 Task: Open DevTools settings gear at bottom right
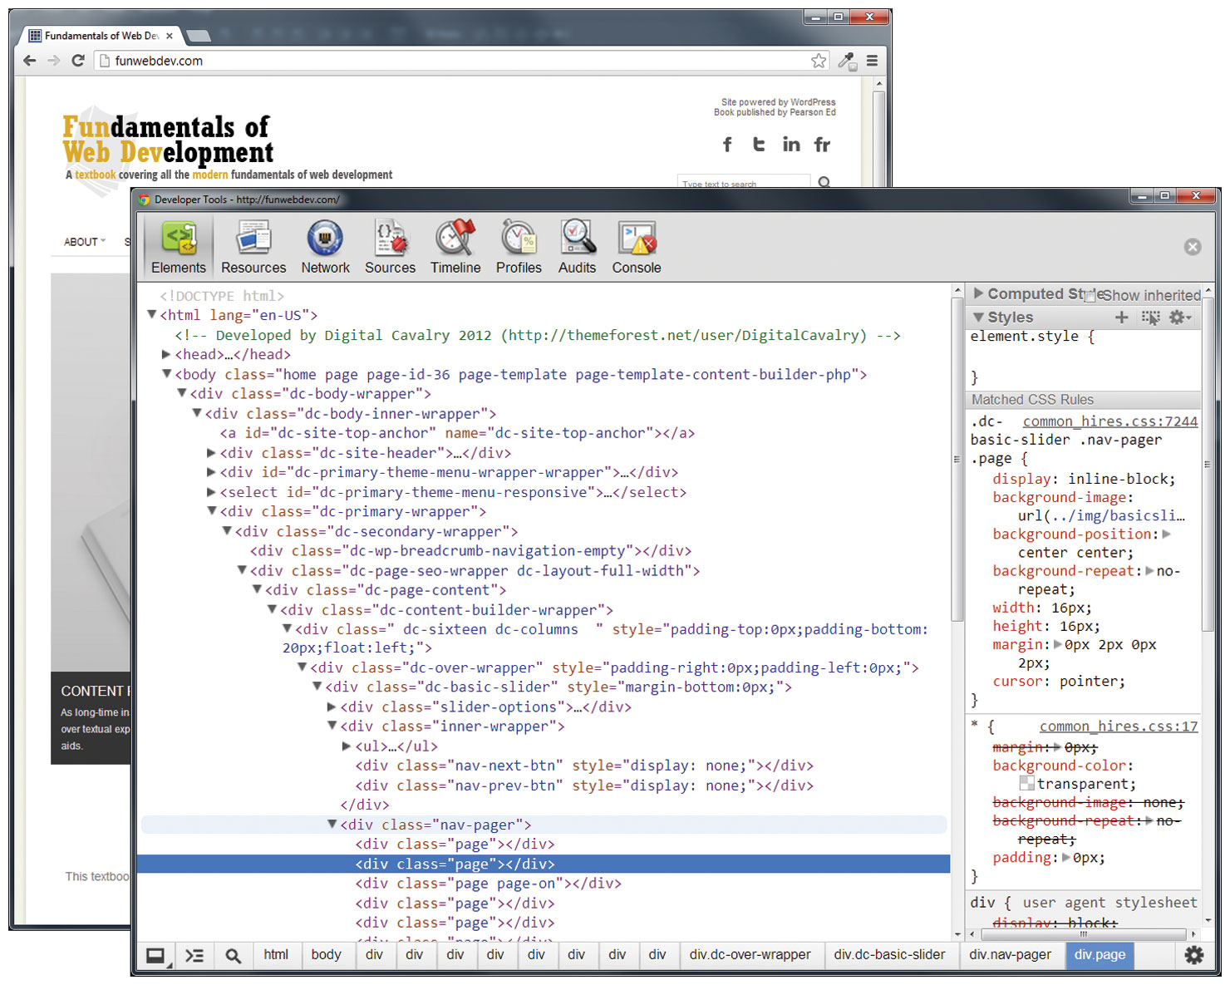(1193, 956)
